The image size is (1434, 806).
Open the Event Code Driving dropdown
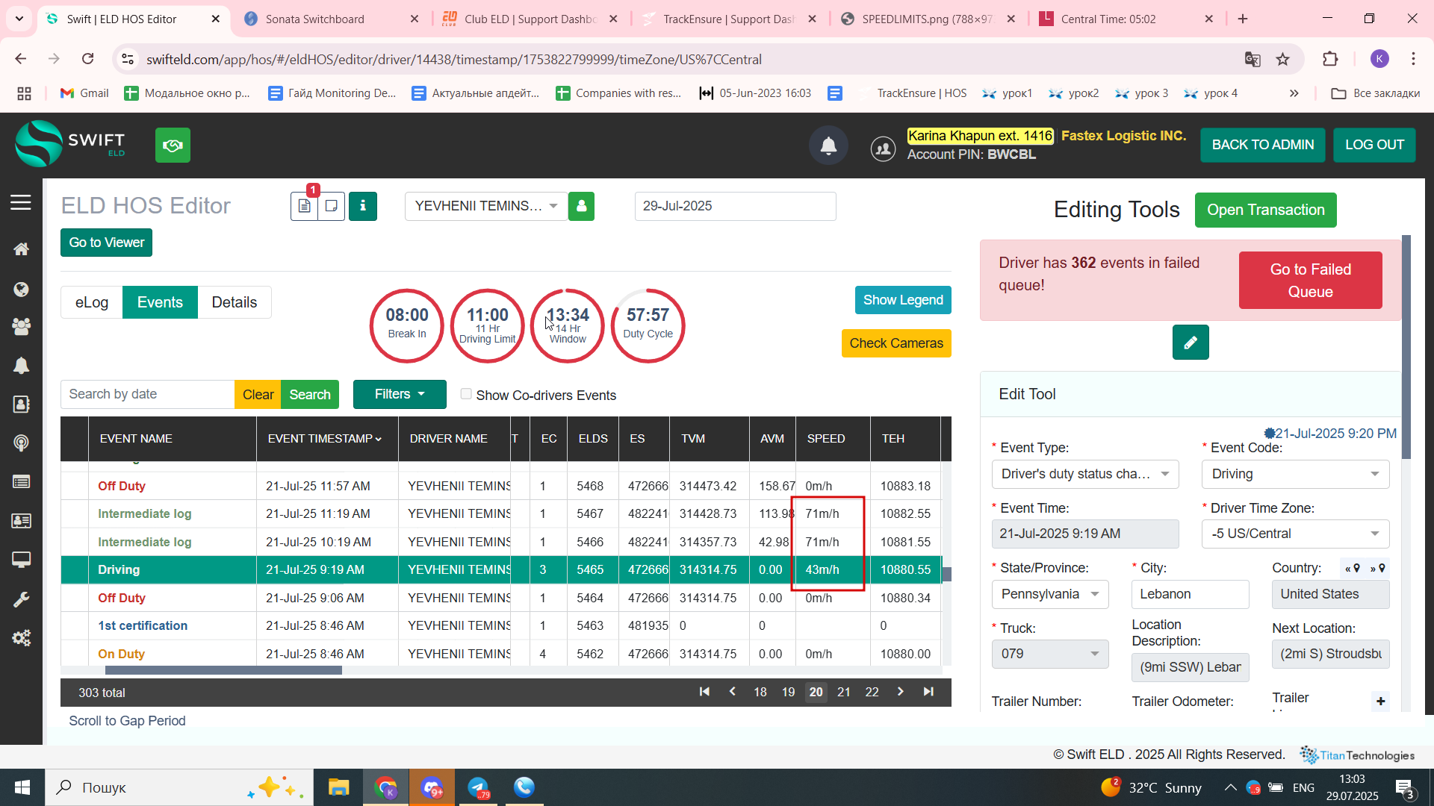click(x=1295, y=474)
